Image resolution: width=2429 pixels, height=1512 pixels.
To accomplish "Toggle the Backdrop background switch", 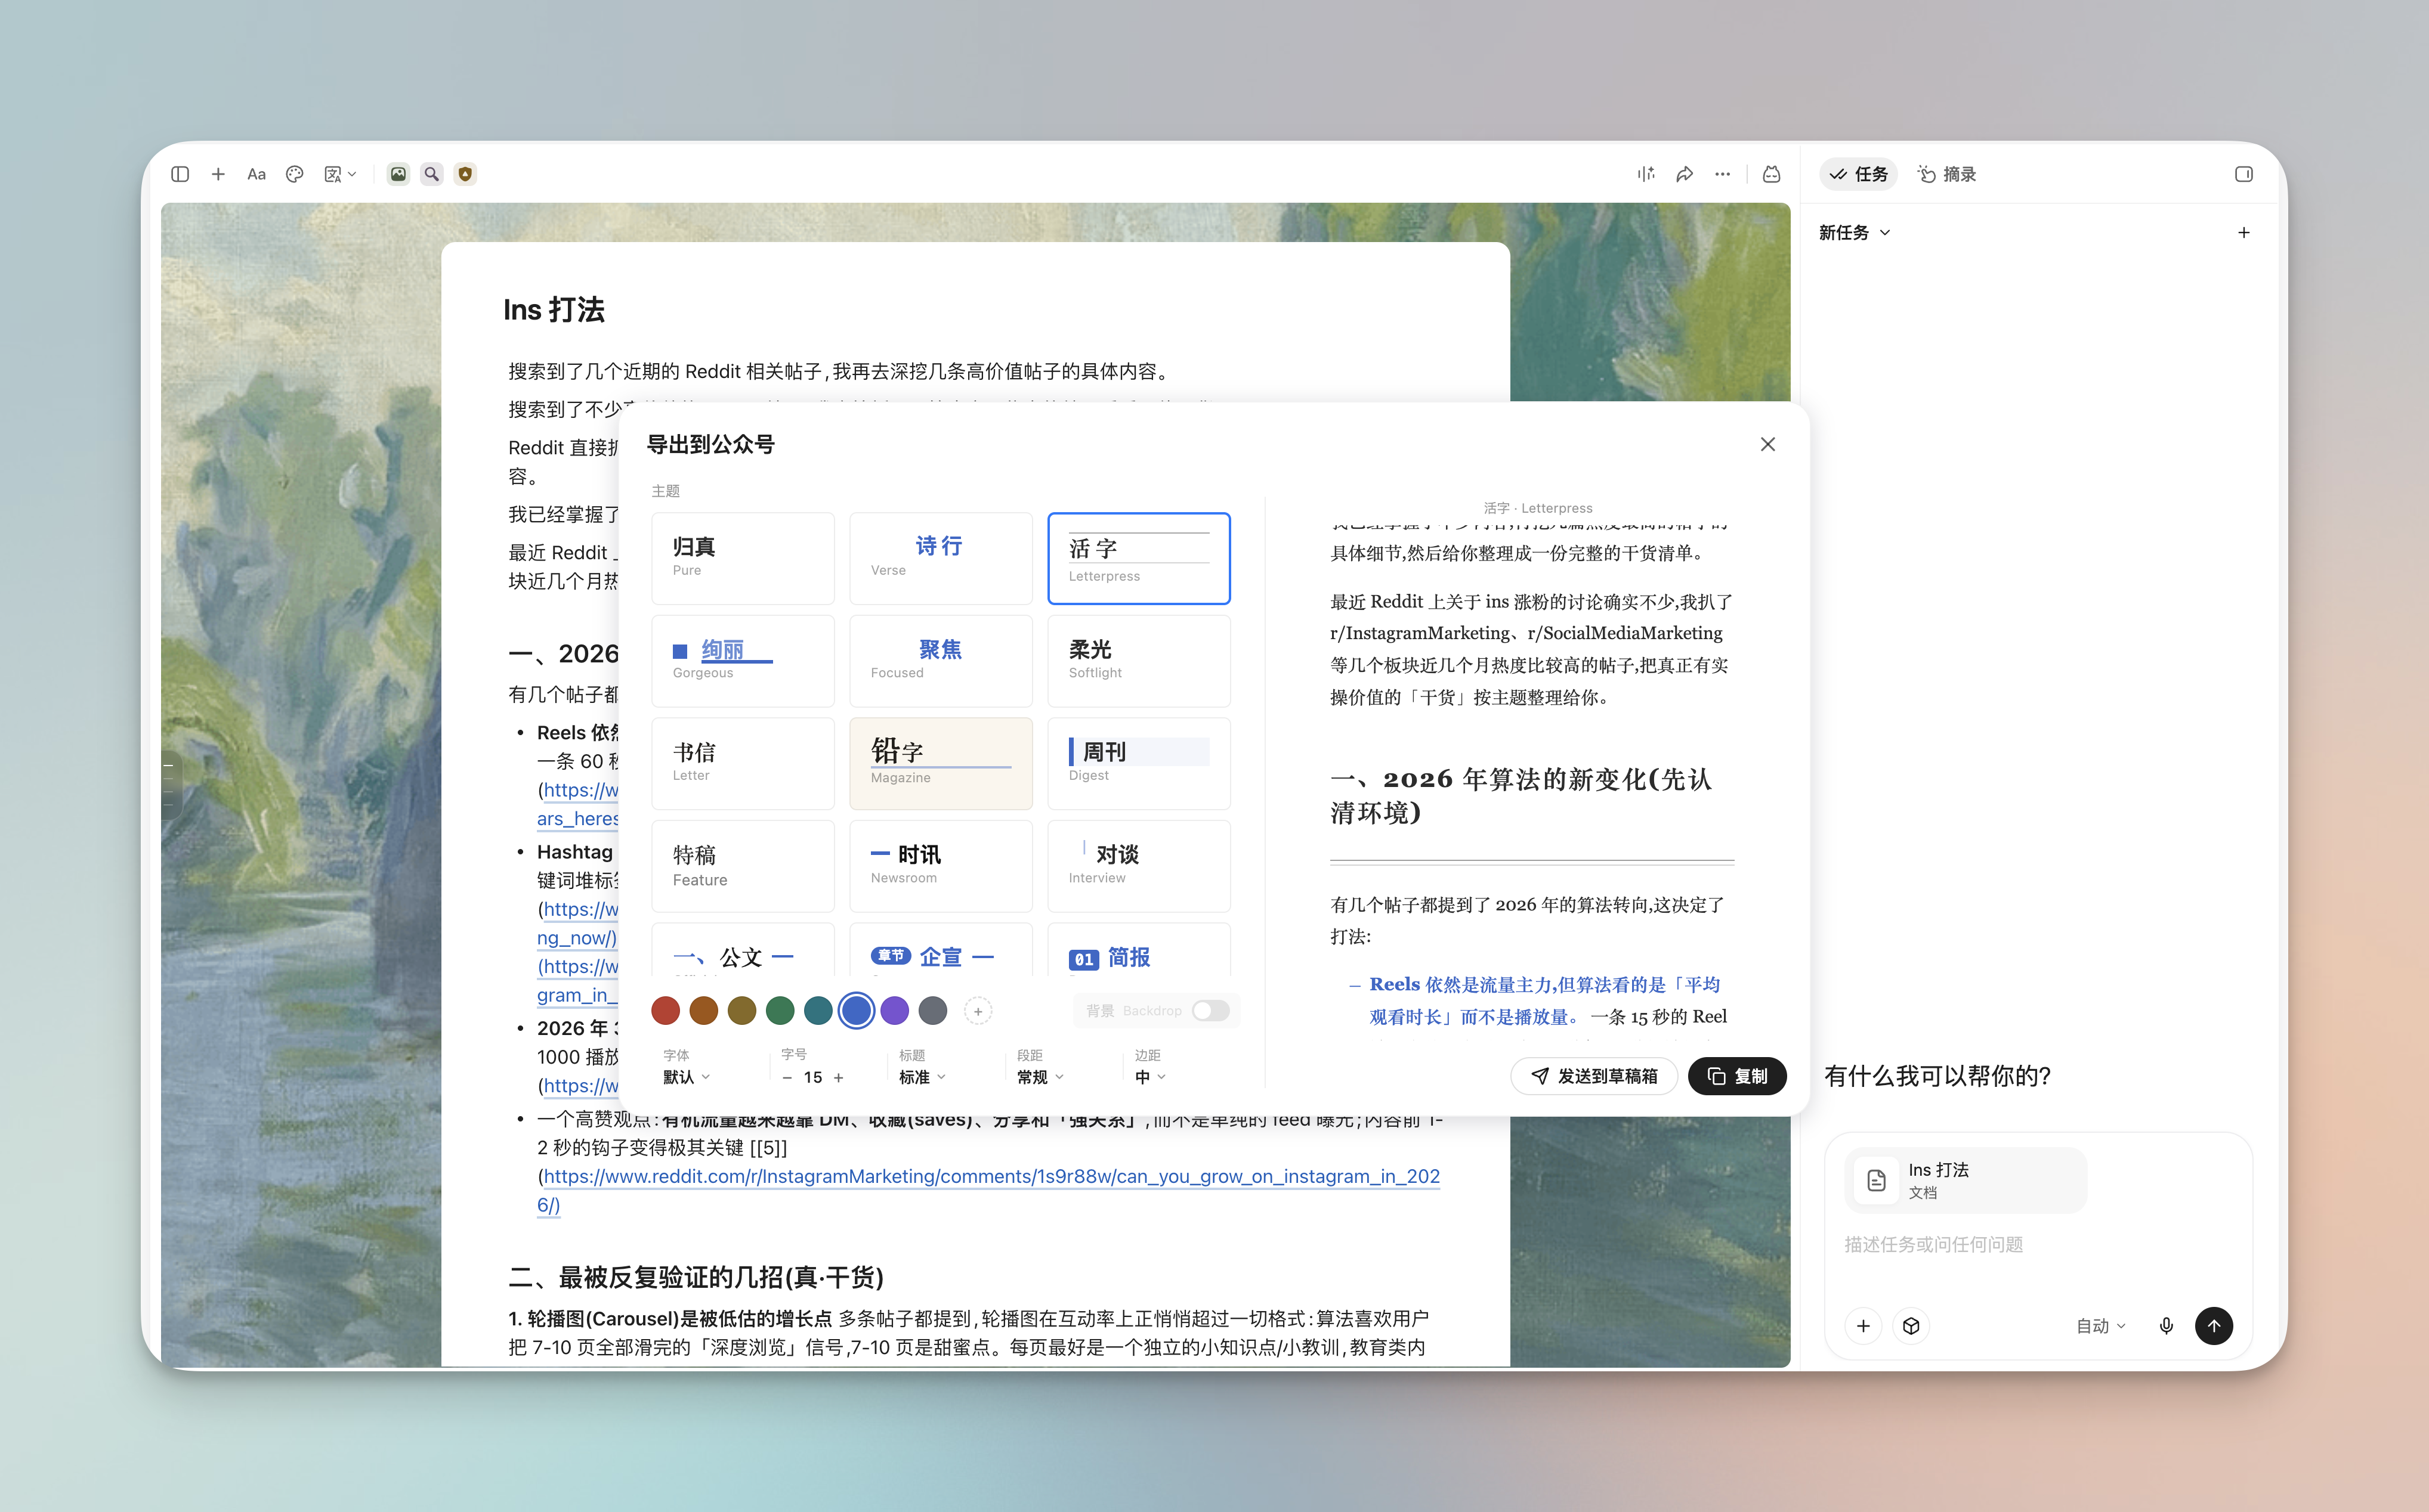I will click(1210, 1011).
